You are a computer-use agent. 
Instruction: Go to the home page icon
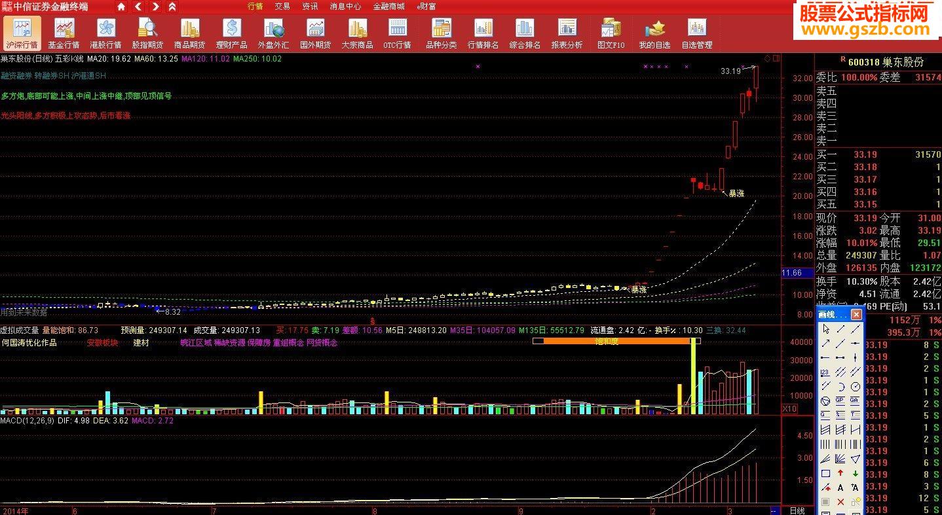coord(121,7)
